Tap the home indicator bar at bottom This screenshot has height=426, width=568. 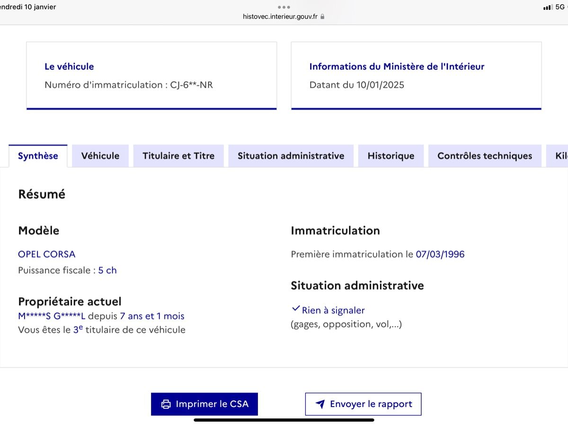pyautogui.click(x=284, y=419)
